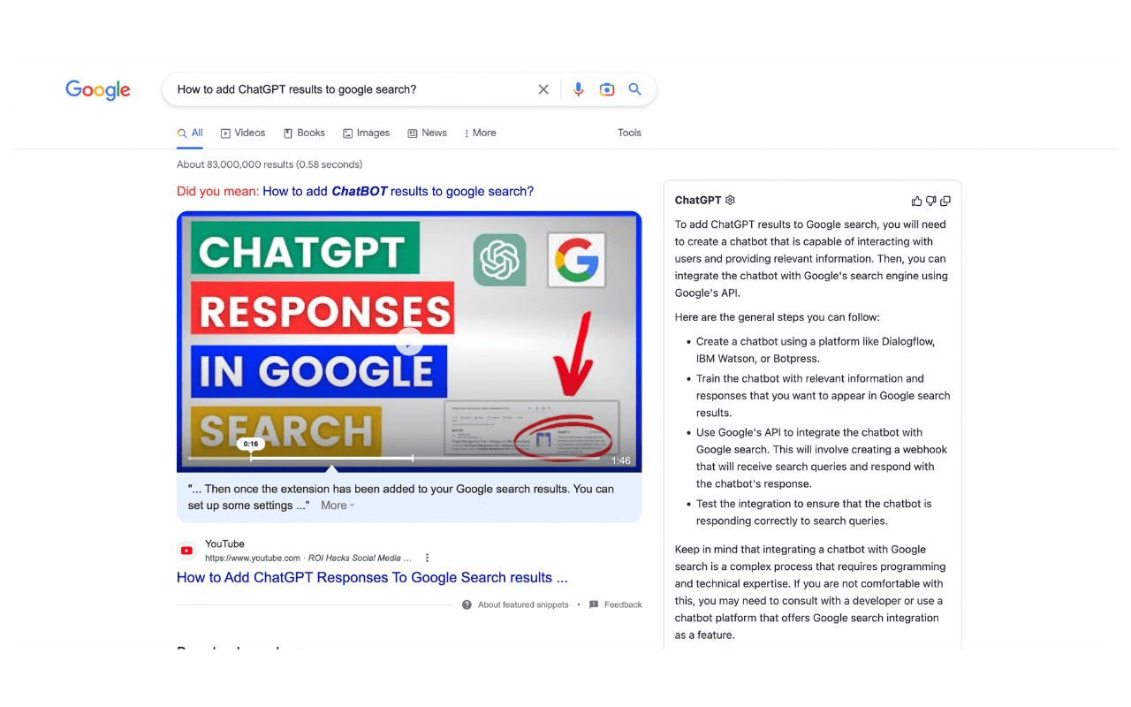This screenshot has width=1131, height=707.
Task: Thumbs up the ChatGPT answer
Action: [916, 201]
